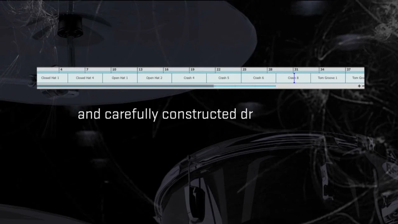The width and height of the screenshot is (398, 224).
Task: Select the Crash 4 clip
Action: pyautogui.click(x=189, y=78)
